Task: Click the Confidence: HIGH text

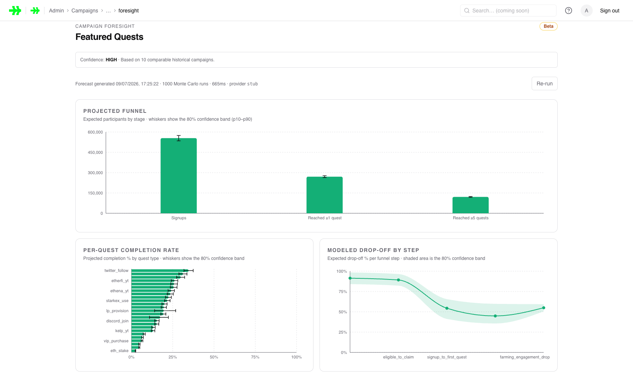Action: [x=99, y=60]
